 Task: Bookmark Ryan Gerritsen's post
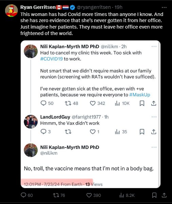(x=154, y=195)
